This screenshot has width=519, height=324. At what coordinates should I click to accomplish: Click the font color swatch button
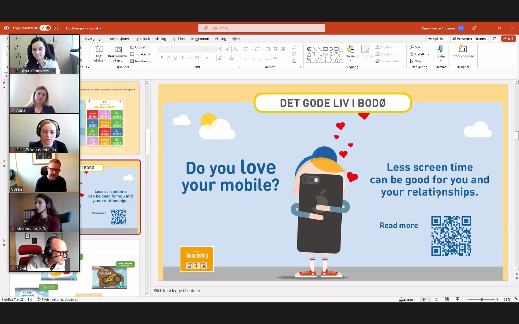(231, 58)
